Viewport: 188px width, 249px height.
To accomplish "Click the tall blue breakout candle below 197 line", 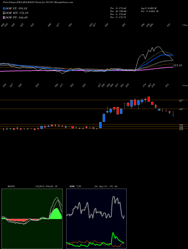I will [x=104, y=118].
